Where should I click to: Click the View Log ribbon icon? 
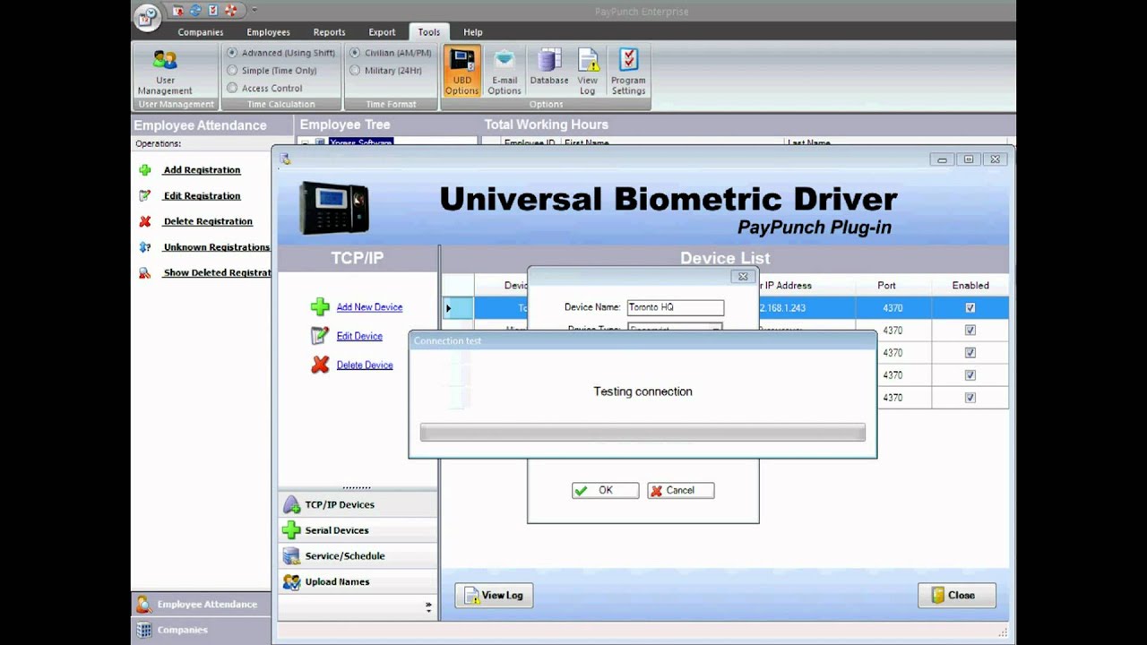[588, 72]
